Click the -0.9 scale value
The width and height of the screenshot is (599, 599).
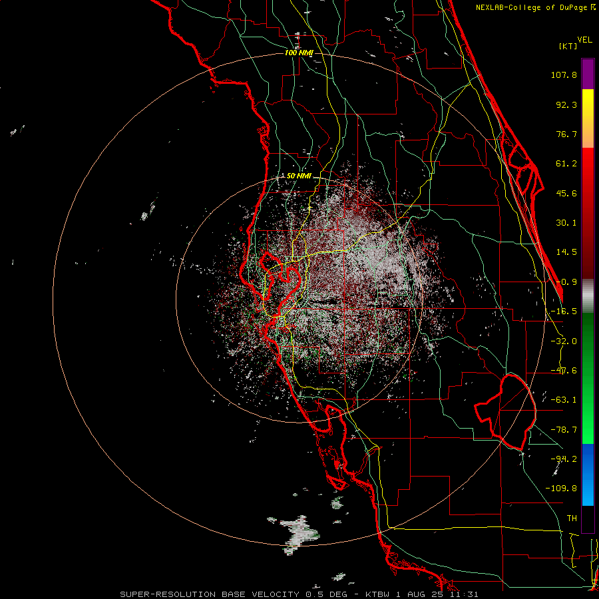(x=566, y=282)
